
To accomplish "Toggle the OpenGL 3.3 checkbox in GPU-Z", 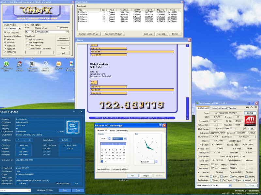I will [244, 180].
